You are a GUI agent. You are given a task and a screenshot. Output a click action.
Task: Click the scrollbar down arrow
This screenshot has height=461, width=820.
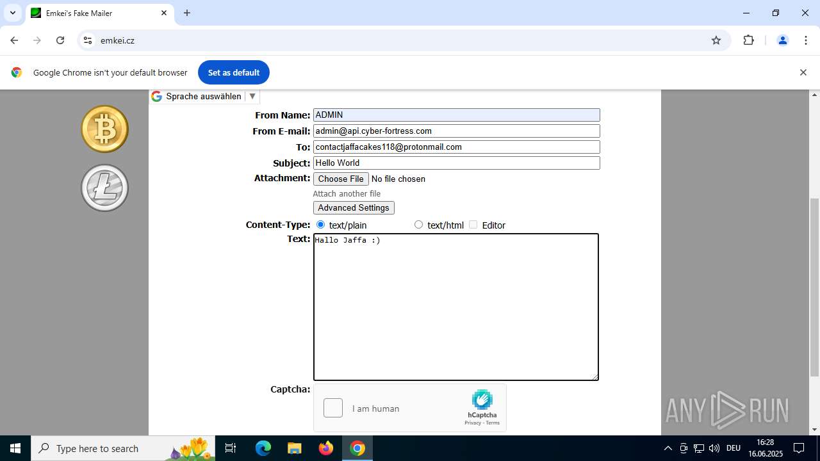point(814,430)
